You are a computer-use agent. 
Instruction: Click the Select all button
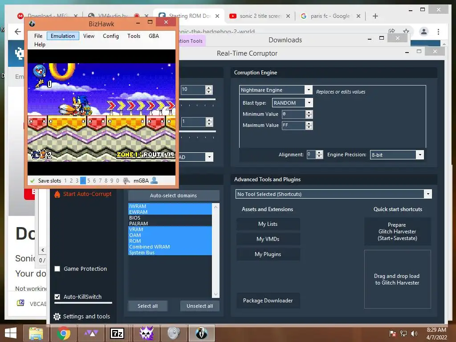tap(148, 306)
